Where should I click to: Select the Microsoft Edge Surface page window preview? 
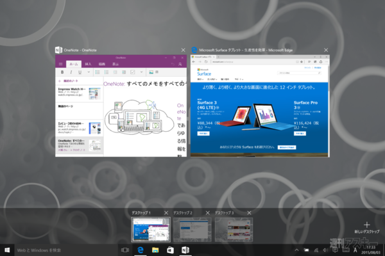pos(260,106)
